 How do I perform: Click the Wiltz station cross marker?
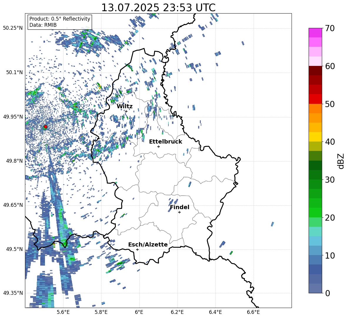click(126, 111)
